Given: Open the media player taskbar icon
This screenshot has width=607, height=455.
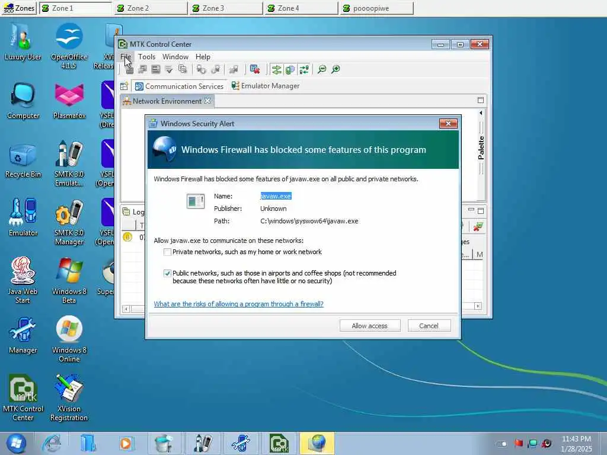Looking at the screenshot, I should point(126,443).
